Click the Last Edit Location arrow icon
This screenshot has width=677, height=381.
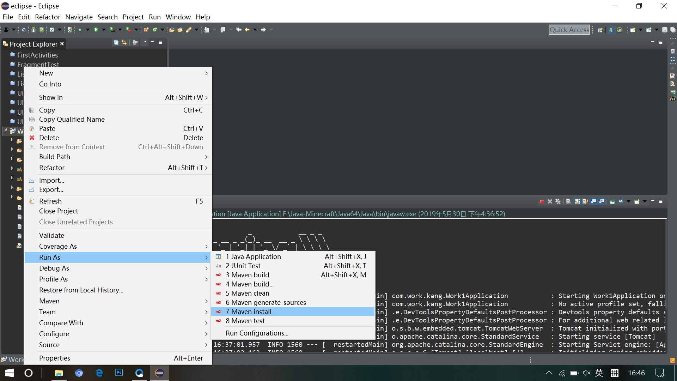[x=239, y=30]
